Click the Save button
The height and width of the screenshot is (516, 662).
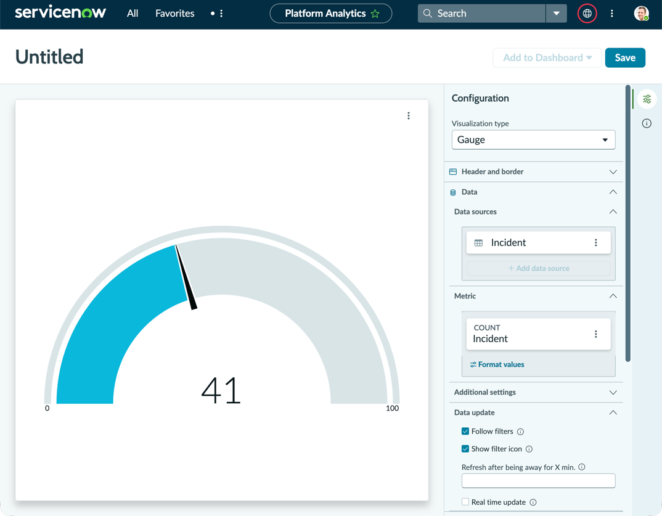625,58
